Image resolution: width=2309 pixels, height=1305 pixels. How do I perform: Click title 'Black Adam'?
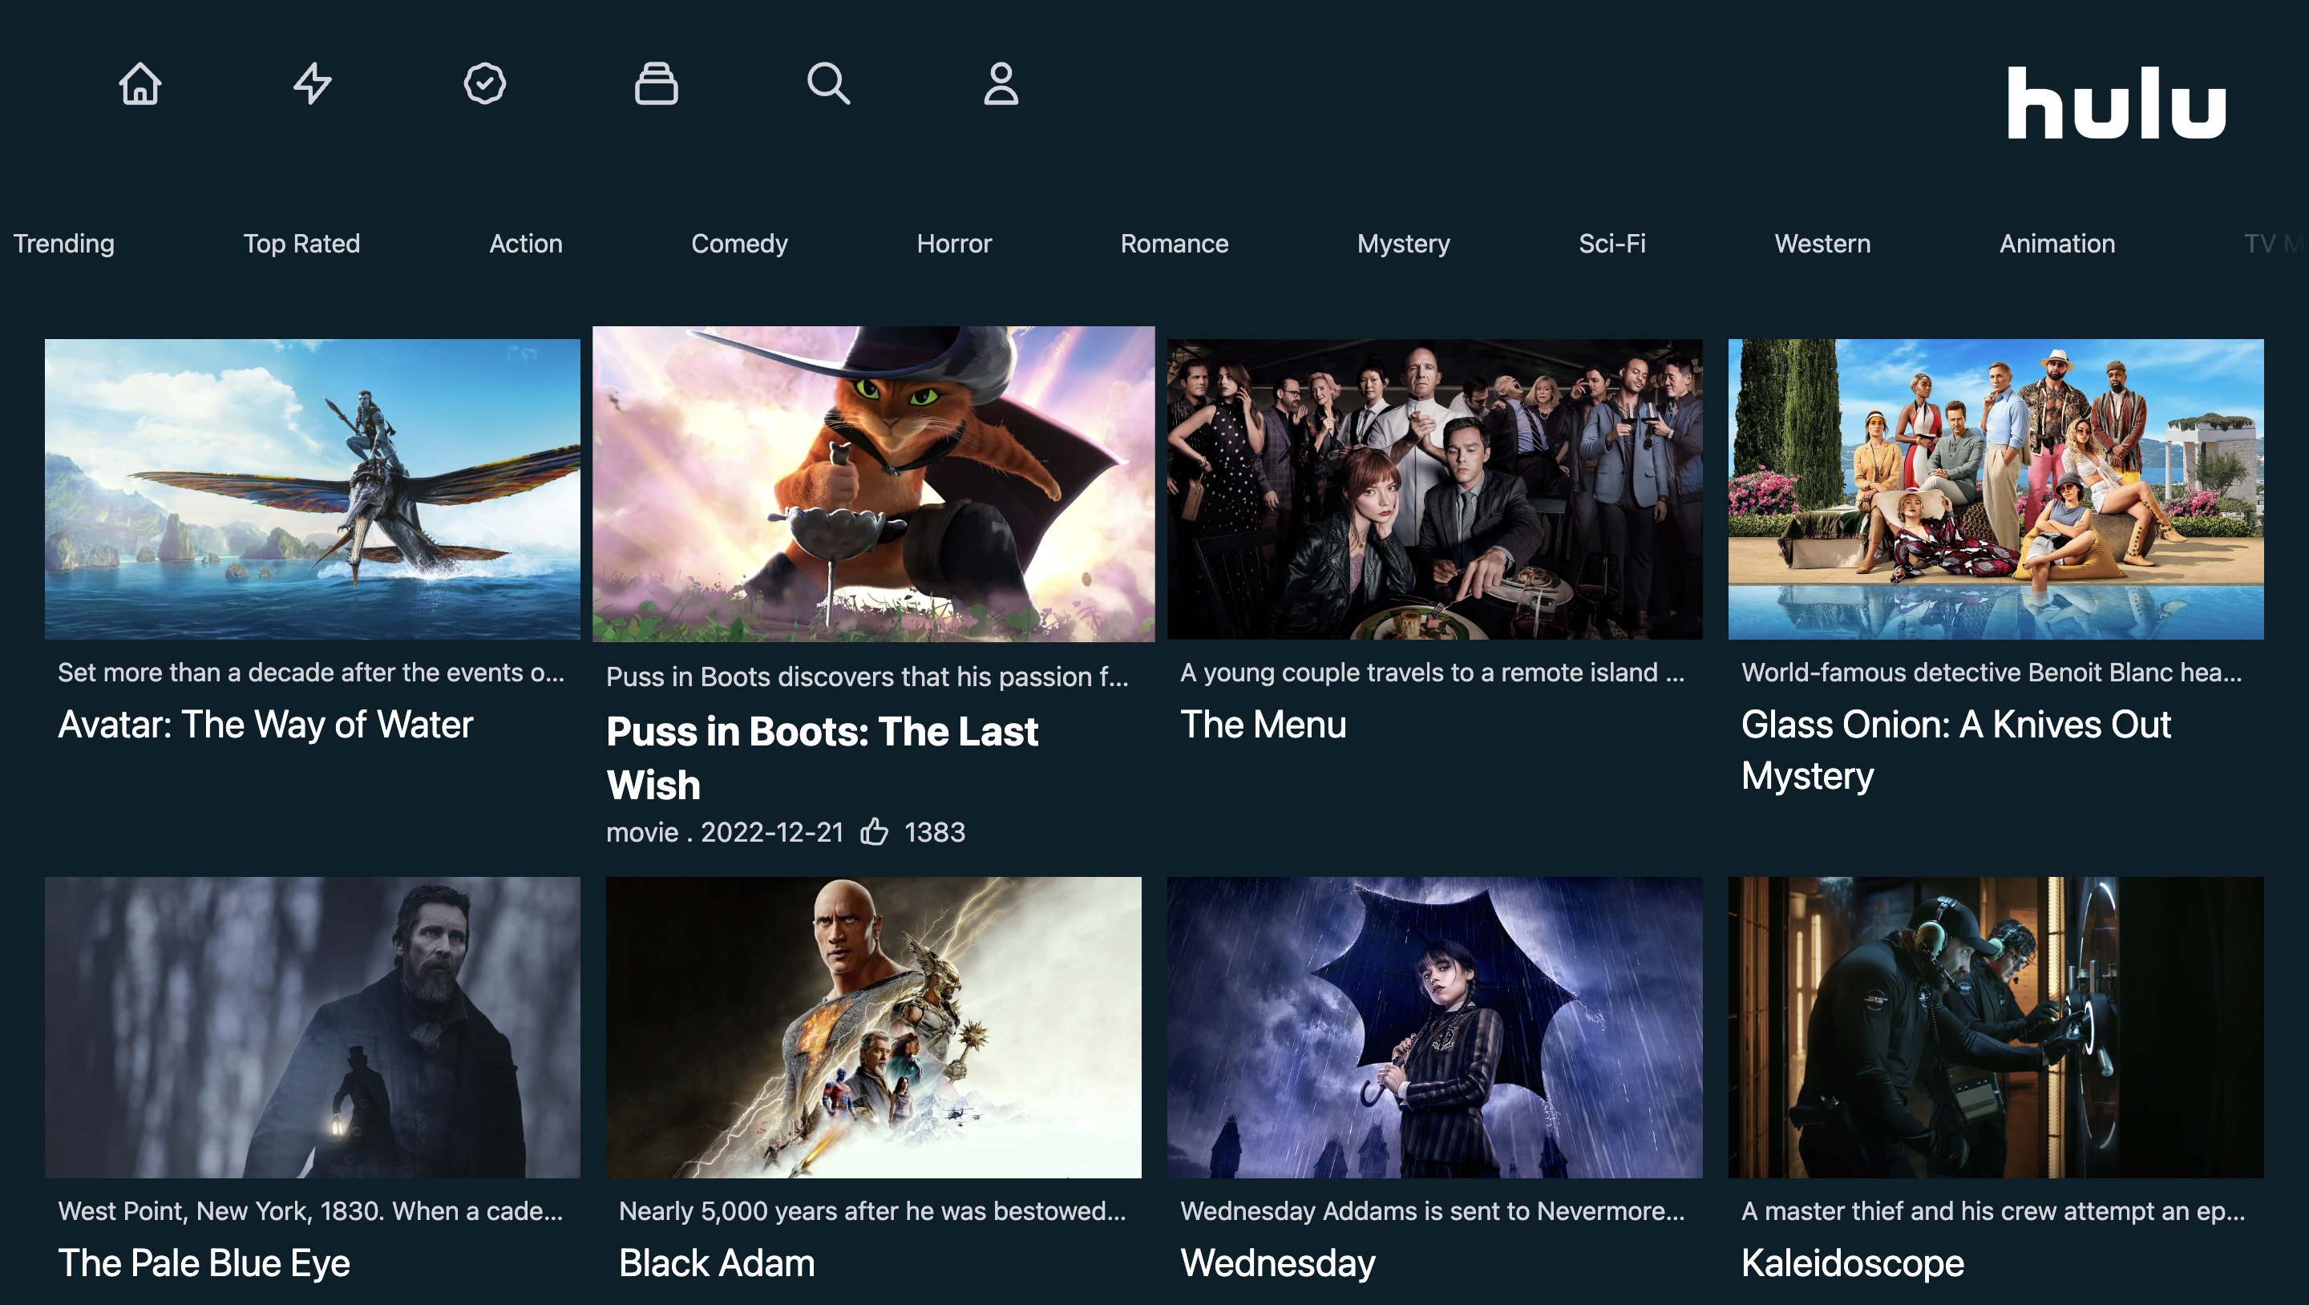(x=717, y=1263)
